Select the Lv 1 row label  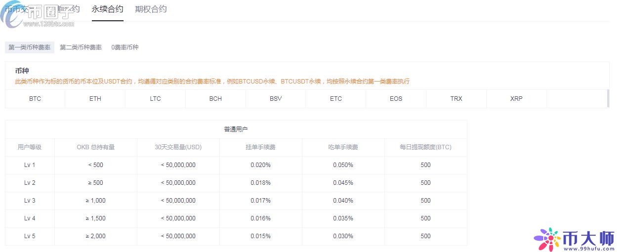click(30, 165)
